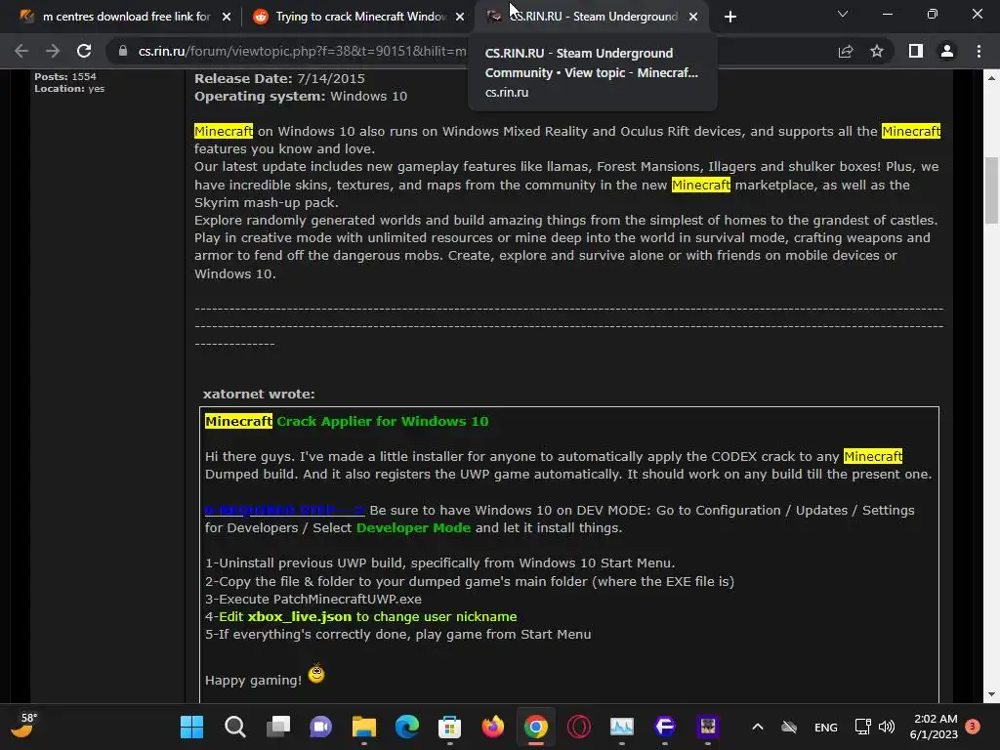Close the CS.RIN.RU tab
This screenshot has height=750, width=1000.
click(693, 17)
